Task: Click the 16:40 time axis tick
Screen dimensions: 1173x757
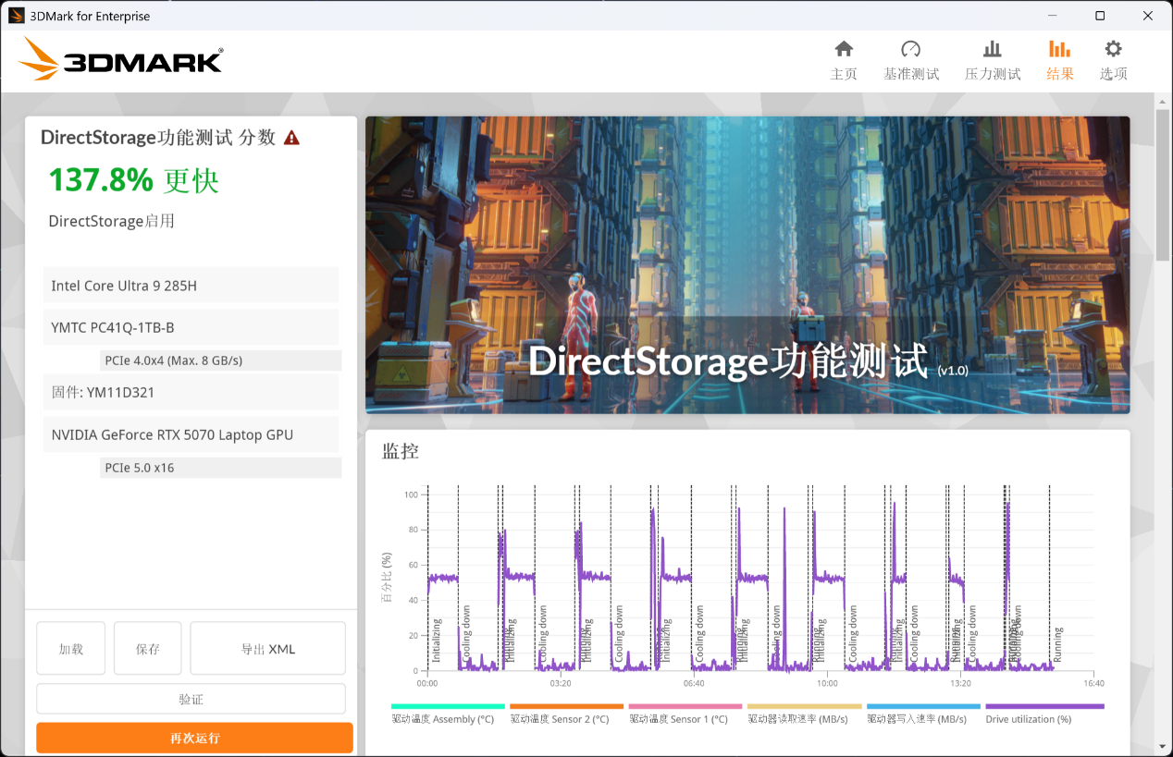Action: [x=1093, y=684]
